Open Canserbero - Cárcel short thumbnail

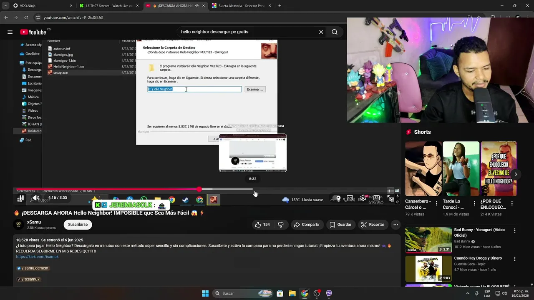(x=423, y=169)
